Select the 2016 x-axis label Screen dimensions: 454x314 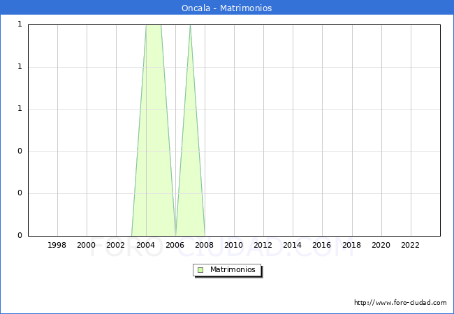[322, 245]
